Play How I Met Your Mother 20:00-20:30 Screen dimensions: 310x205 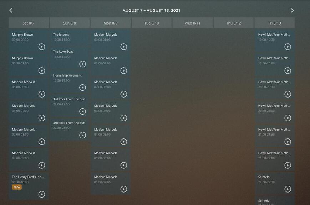coord(288,94)
